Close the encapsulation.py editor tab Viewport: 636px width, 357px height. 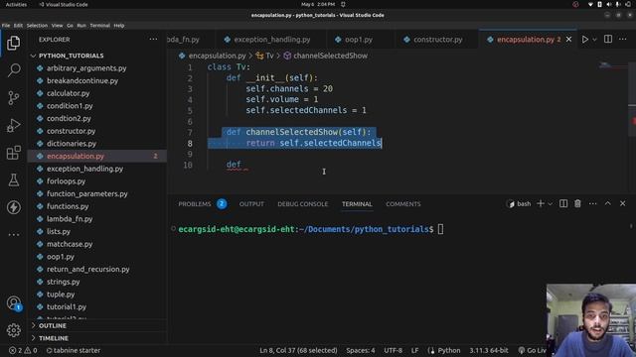pos(568,40)
